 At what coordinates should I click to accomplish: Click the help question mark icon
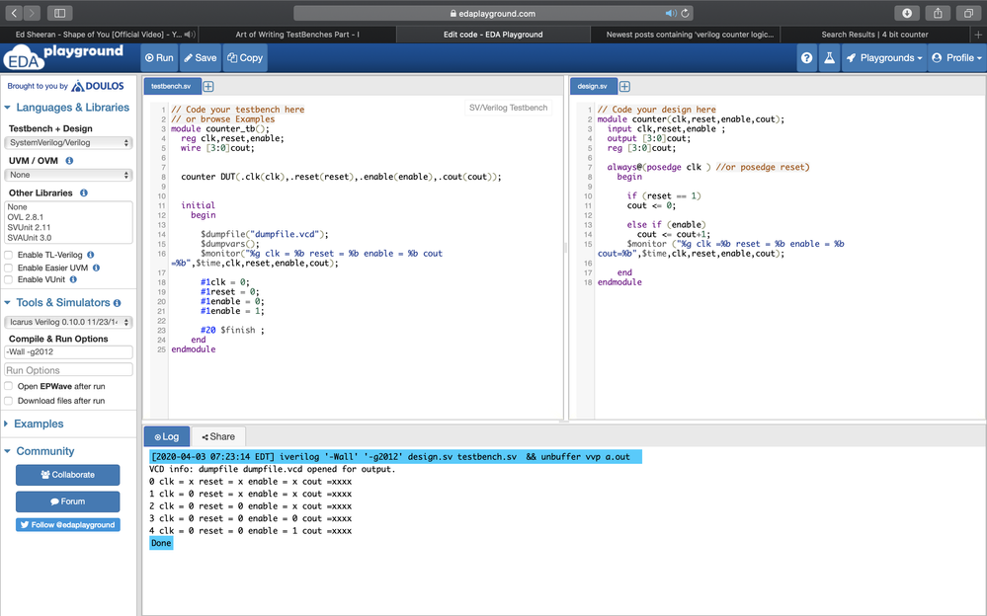pos(807,58)
